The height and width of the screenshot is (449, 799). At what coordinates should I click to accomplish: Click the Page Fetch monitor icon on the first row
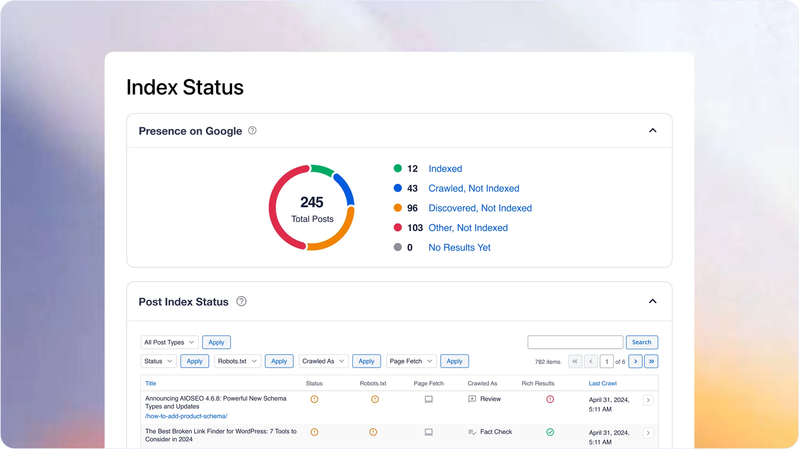click(428, 399)
